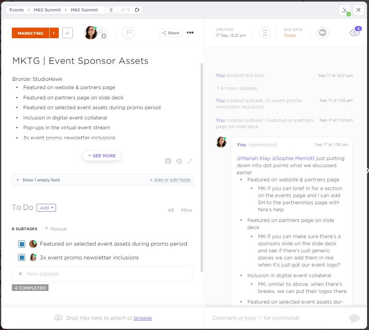369x330 pixels.
Task: Toggle the watchers eye icon
Action: pos(354,33)
